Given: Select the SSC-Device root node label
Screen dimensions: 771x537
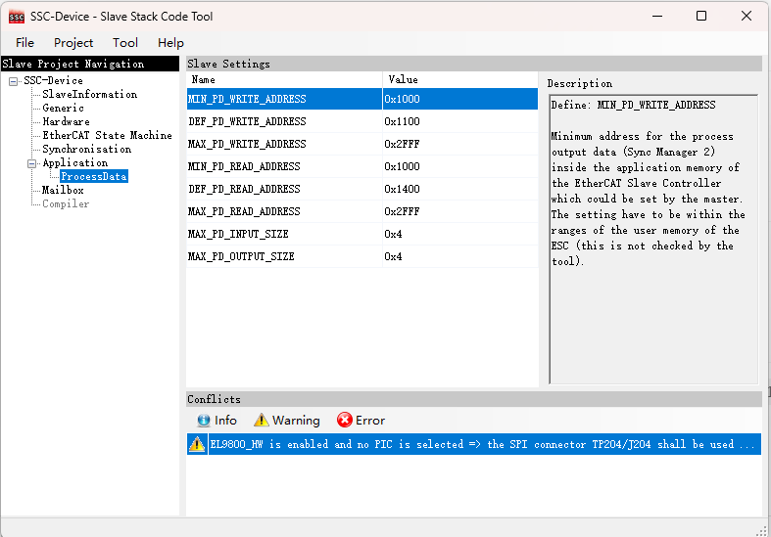Looking at the screenshot, I should tap(53, 80).
